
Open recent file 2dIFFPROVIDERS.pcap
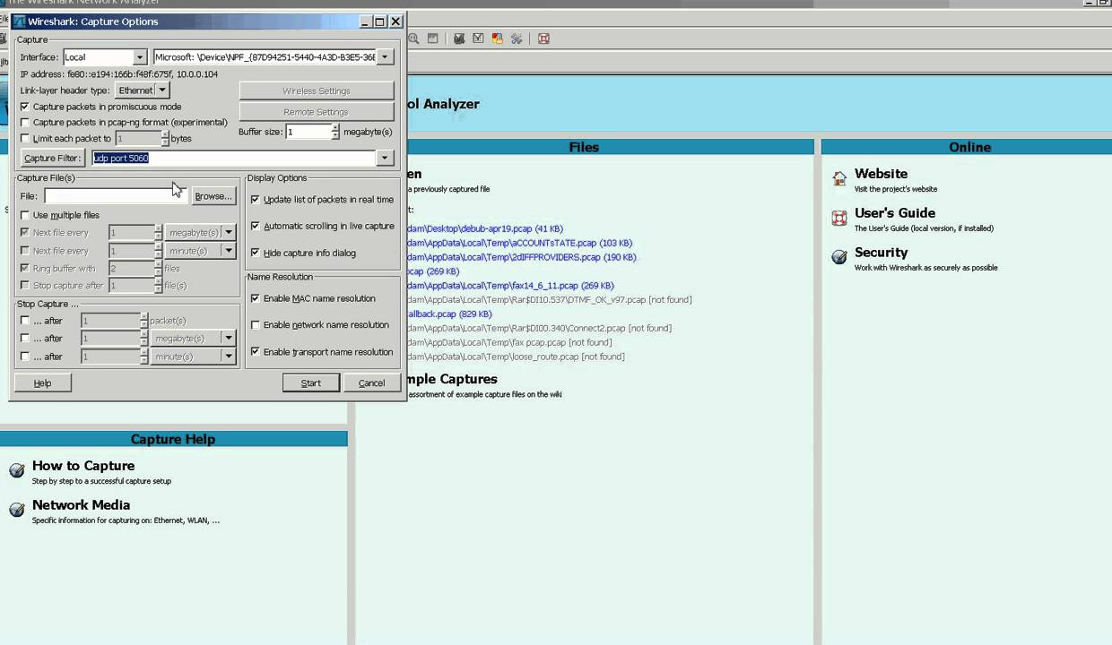521,258
